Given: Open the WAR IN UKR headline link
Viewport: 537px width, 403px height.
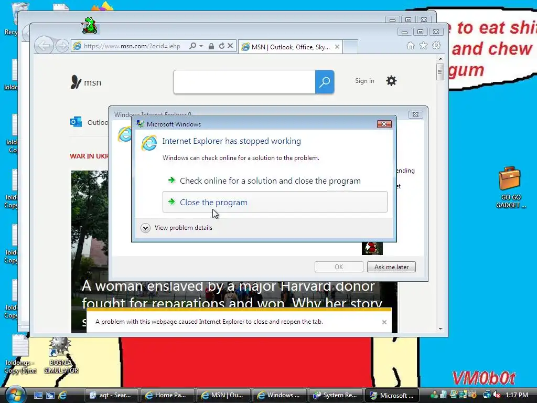Looking at the screenshot, I should [x=89, y=156].
